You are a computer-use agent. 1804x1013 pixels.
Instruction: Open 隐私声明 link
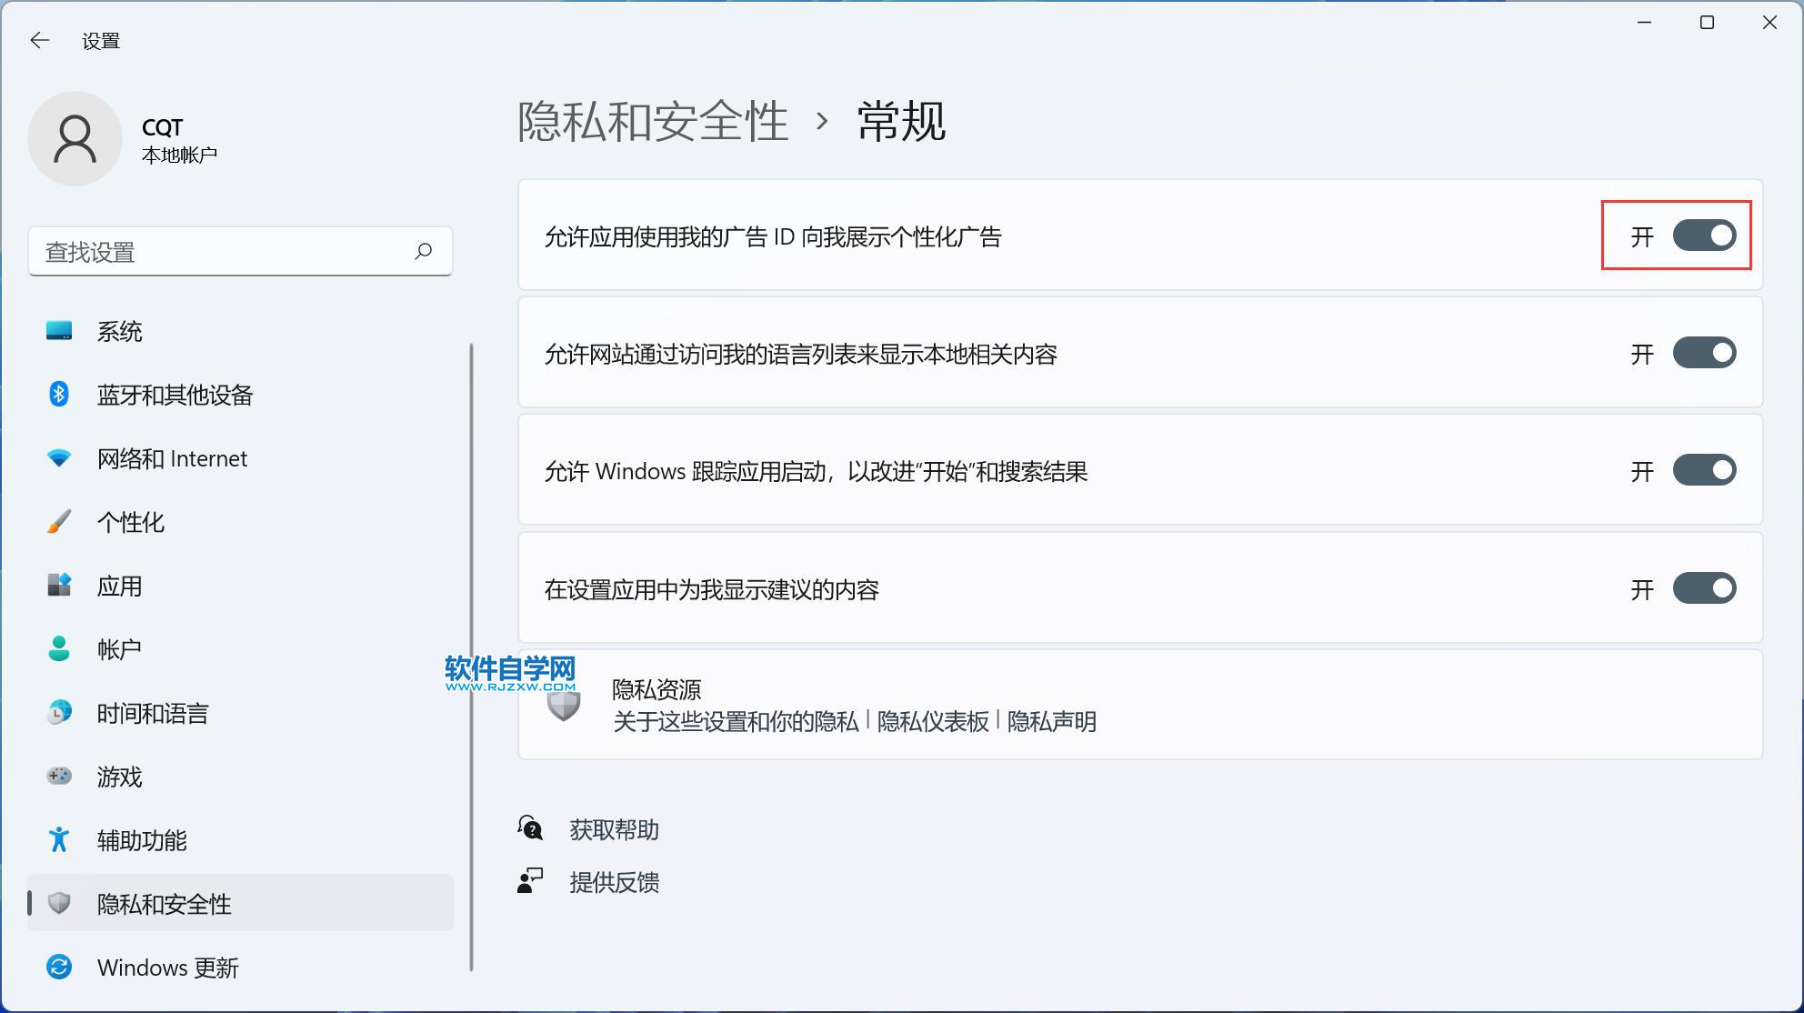1051,721
